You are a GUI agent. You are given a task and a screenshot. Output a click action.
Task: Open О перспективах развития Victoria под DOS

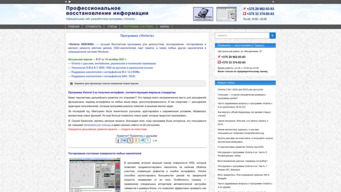point(240,147)
